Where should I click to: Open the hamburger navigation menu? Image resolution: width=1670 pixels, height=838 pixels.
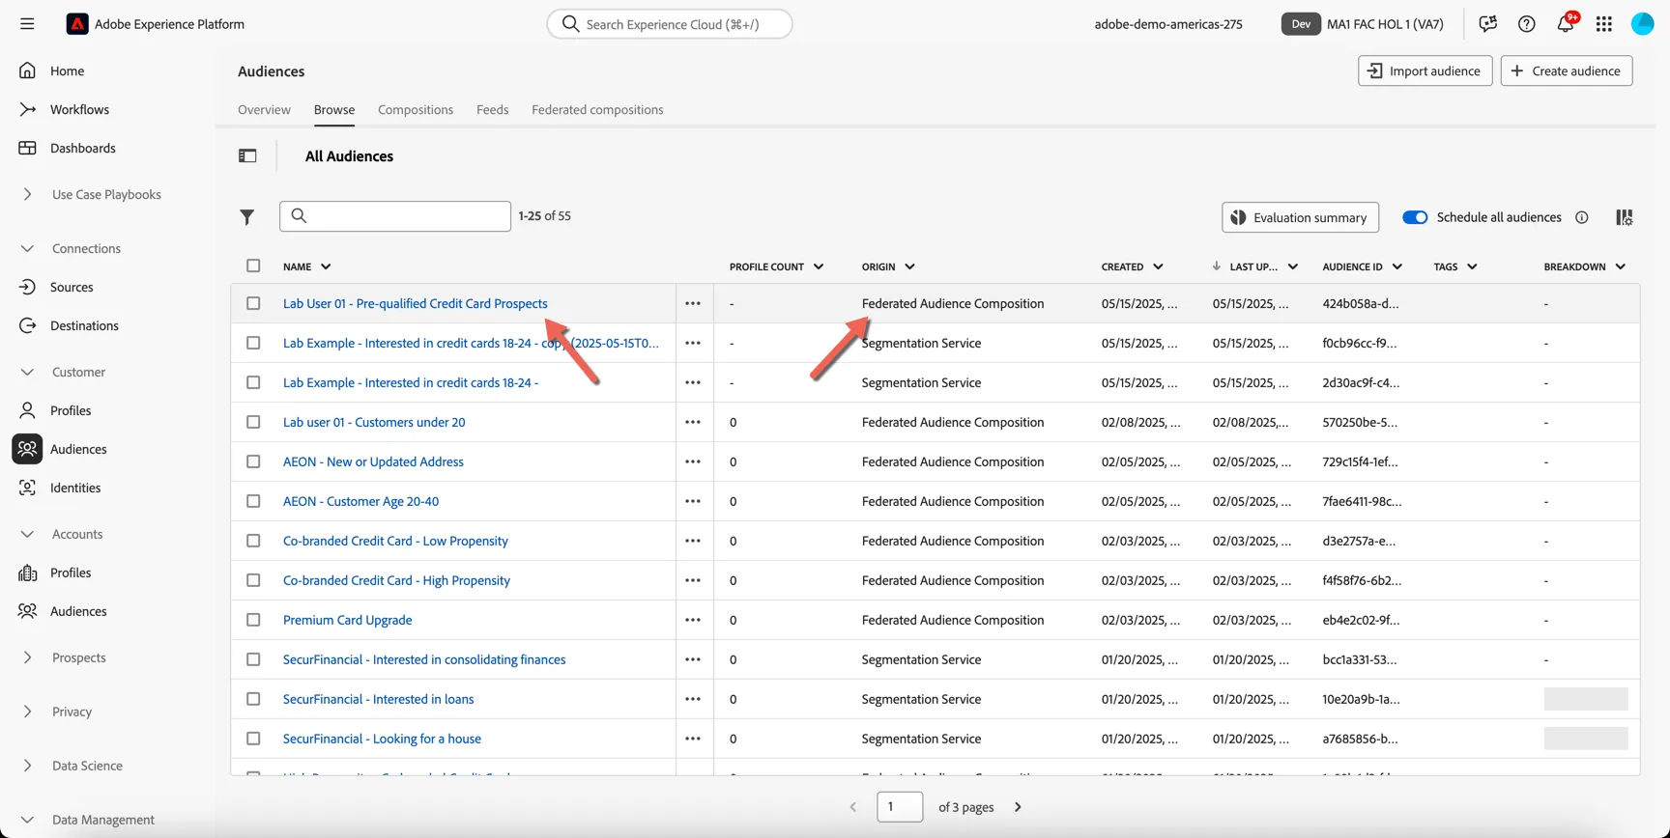(27, 24)
